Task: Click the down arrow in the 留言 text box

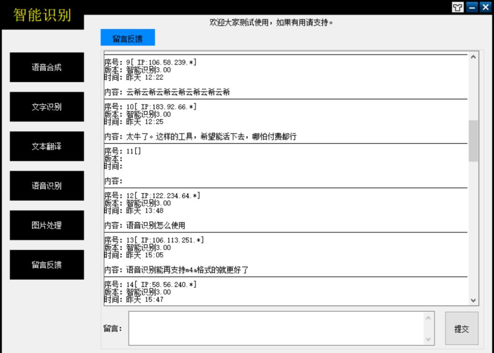Action: 427,339
